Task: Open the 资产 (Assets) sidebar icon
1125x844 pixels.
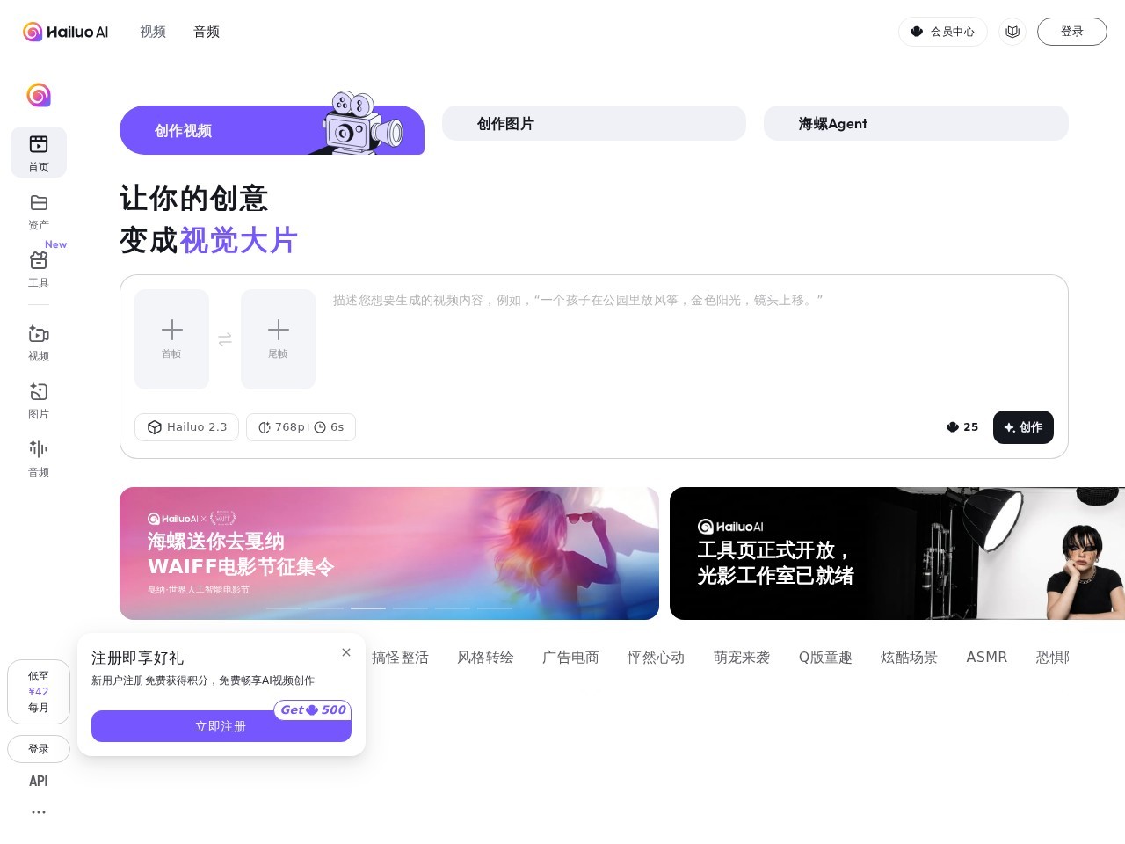Action: 39,211
